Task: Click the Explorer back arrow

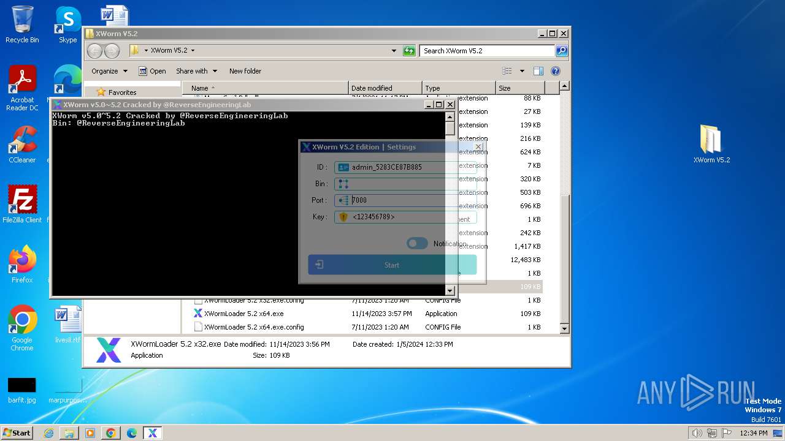Action: (x=95, y=51)
